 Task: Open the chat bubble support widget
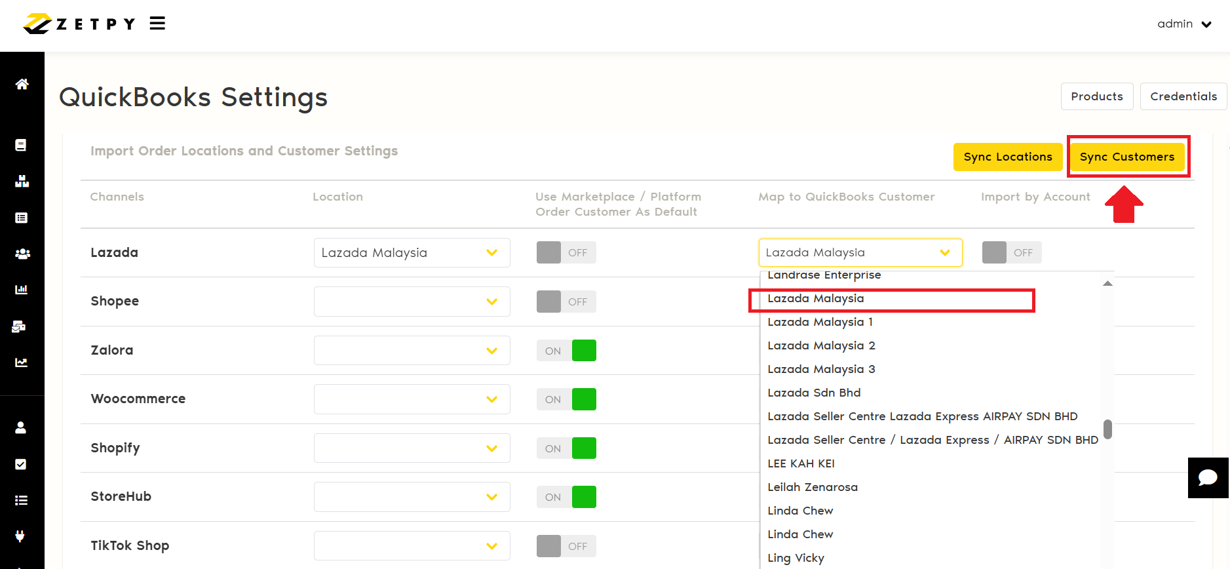pyautogui.click(x=1208, y=478)
